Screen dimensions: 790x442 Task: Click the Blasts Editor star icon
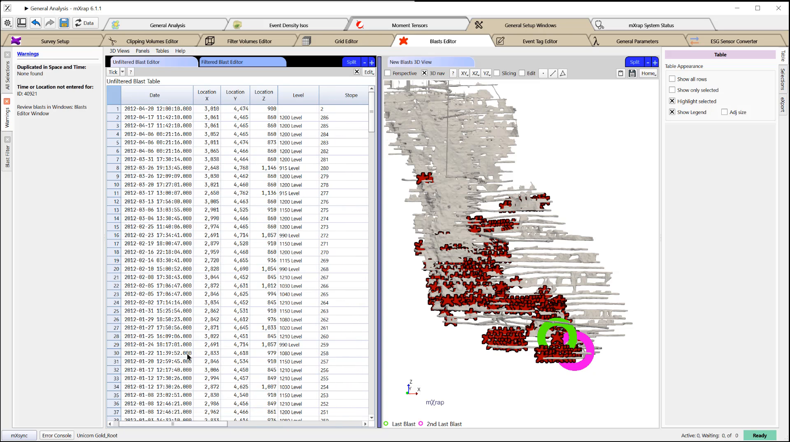pyautogui.click(x=404, y=41)
